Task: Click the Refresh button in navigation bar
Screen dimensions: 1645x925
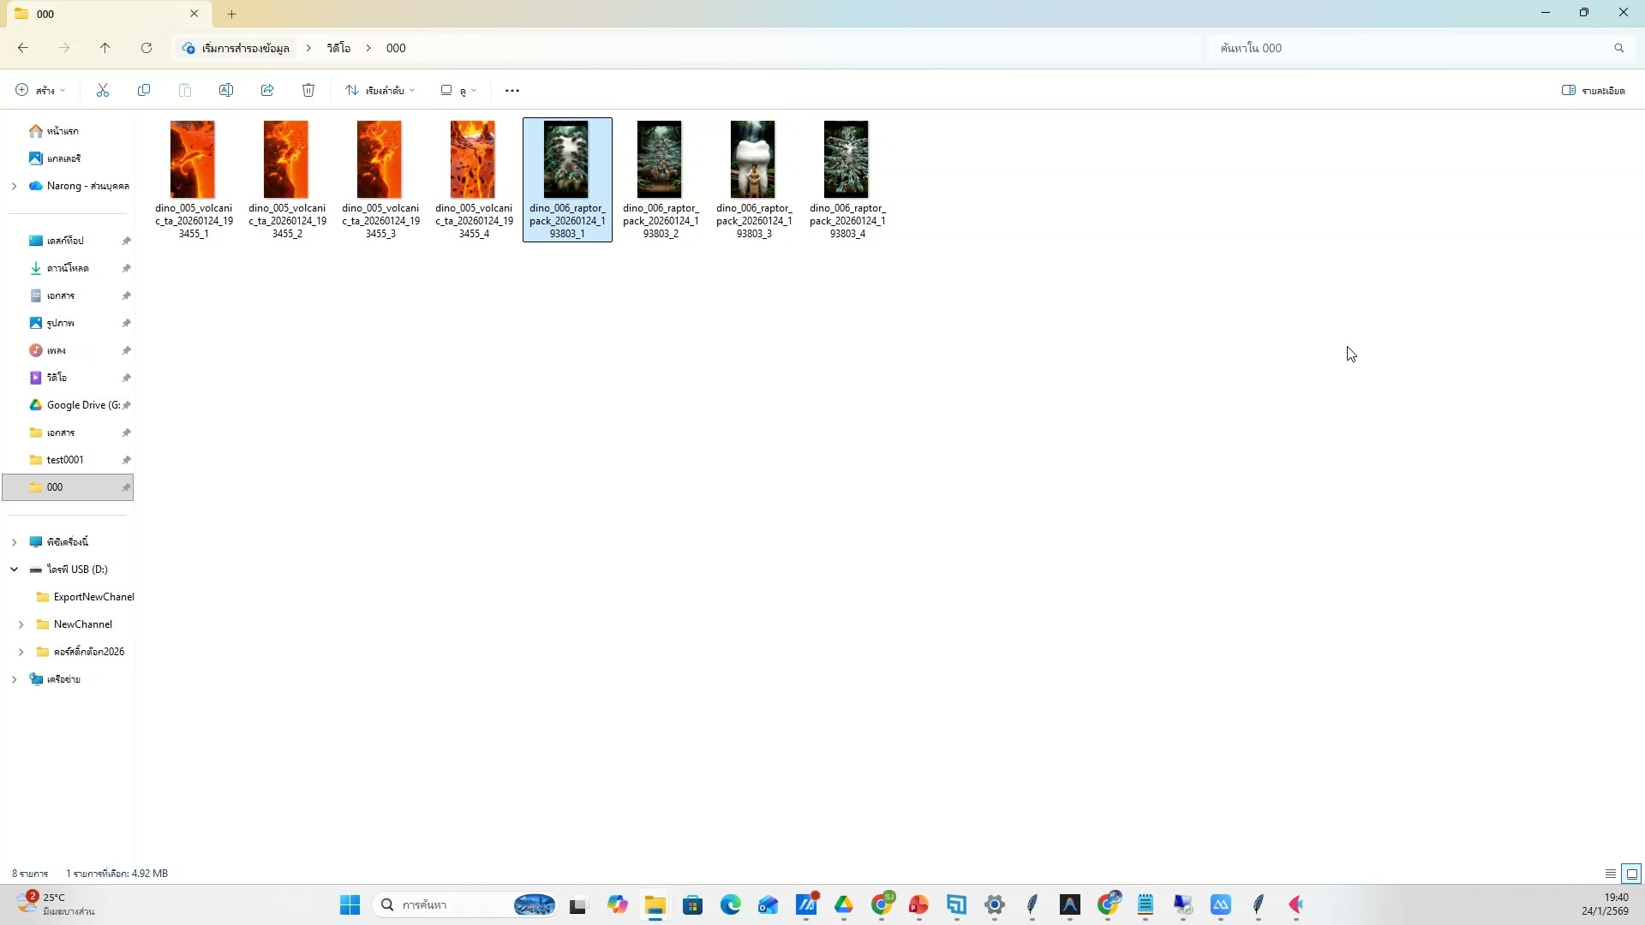Action: 147,48
